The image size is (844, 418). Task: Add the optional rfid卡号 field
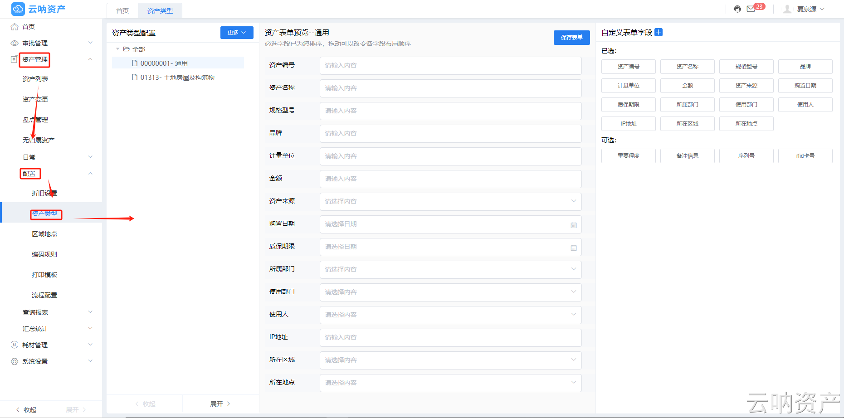pos(805,156)
